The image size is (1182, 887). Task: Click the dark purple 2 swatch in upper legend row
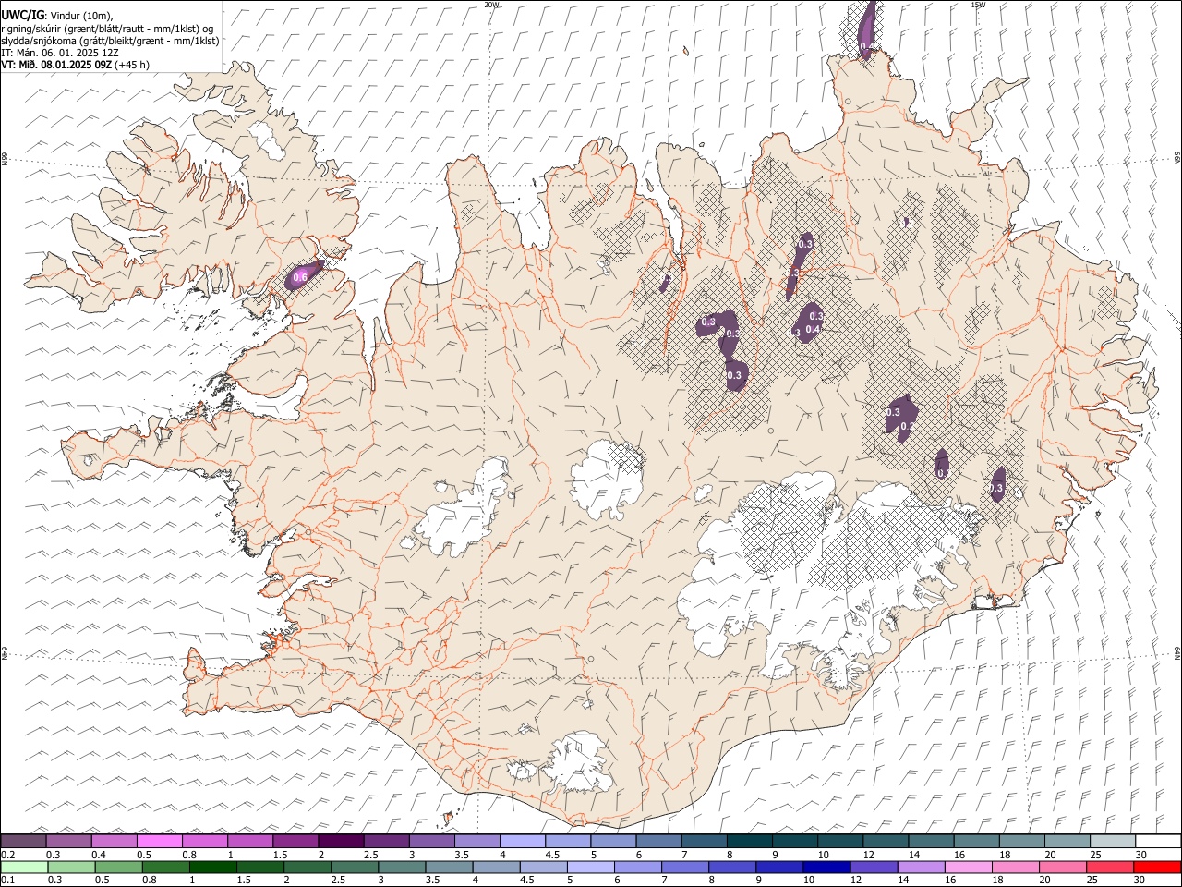(340, 841)
